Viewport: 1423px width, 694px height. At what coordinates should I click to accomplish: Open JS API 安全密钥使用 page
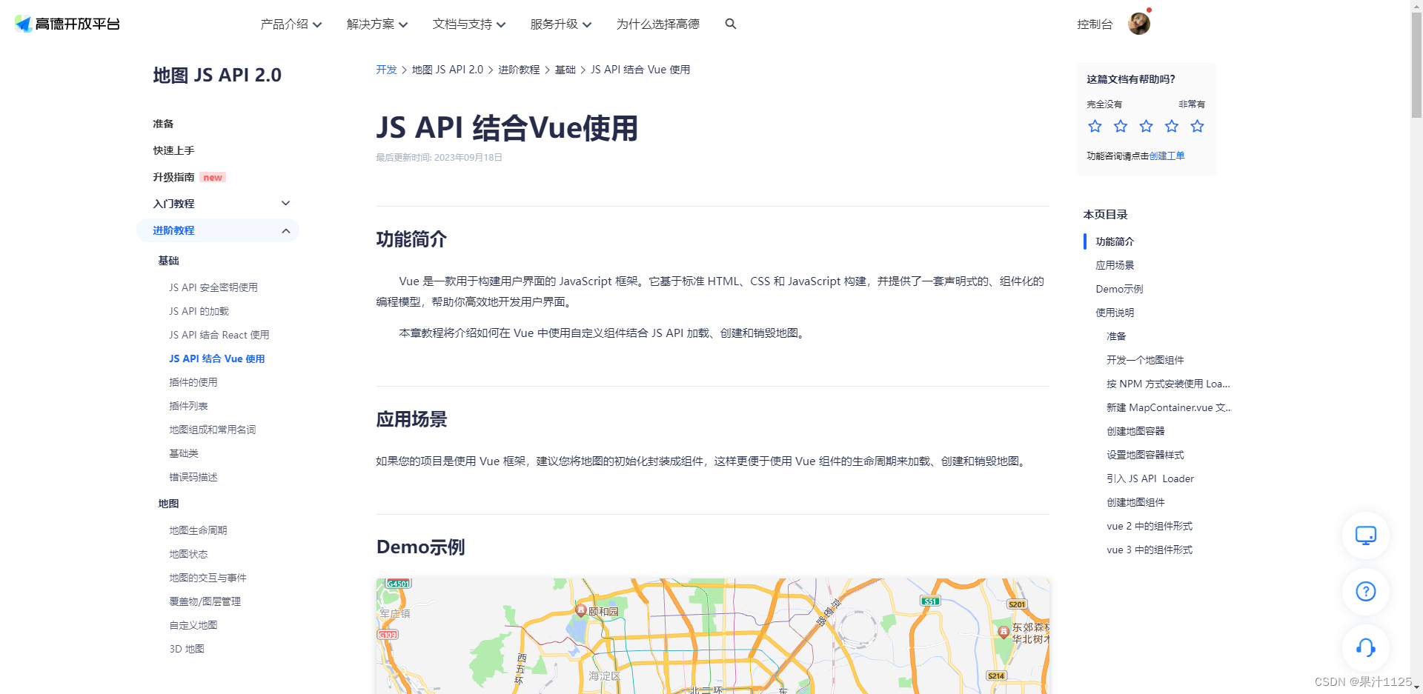coord(213,287)
